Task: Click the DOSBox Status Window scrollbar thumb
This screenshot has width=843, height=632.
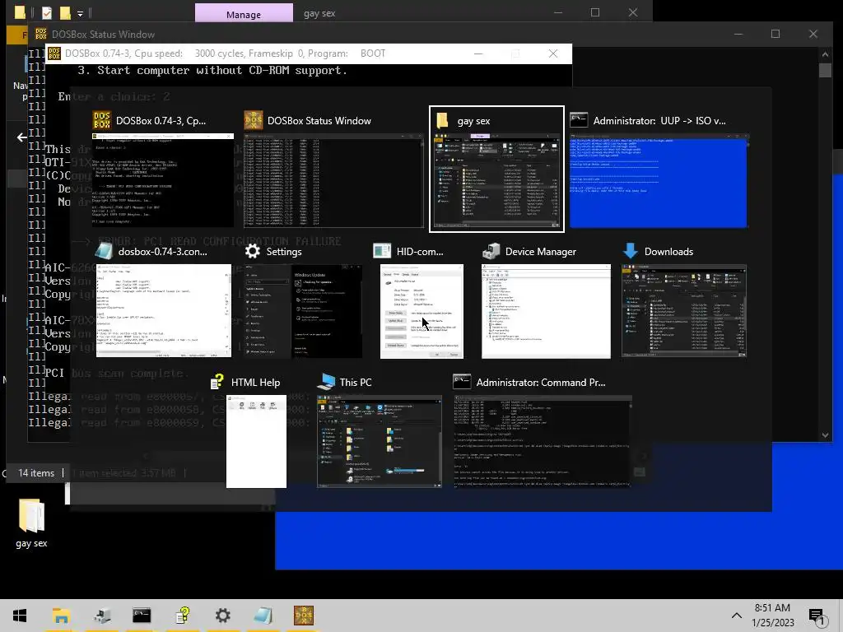Action: tap(825, 71)
